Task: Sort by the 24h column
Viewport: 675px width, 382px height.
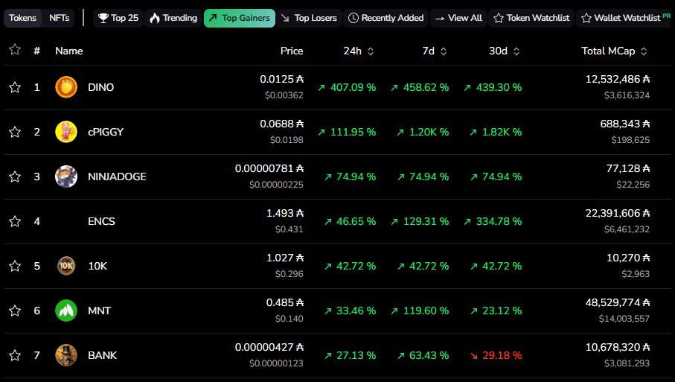Action: click(x=359, y=51)
